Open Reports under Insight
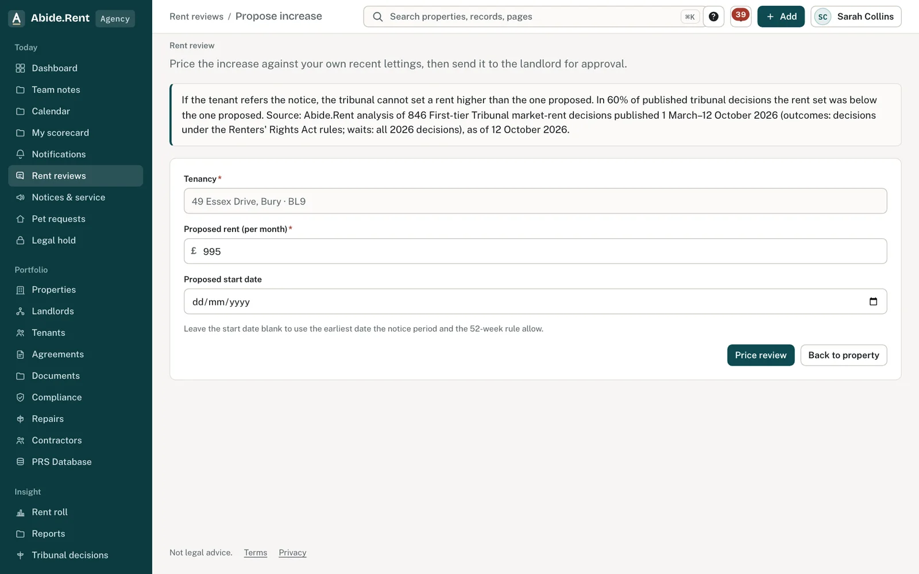This screenshot has height=574, width=919. point(75,534)
